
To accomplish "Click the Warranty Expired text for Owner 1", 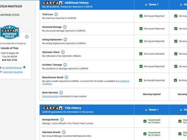I will [152, 94].
